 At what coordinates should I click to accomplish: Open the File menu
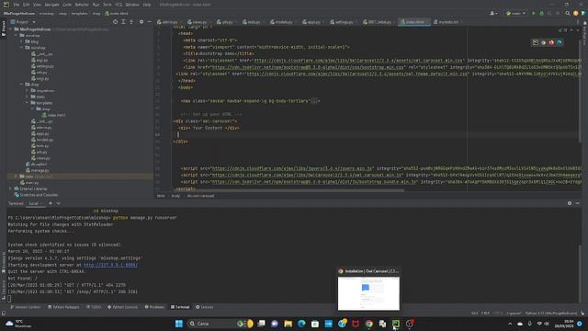(x=17, y=5)
